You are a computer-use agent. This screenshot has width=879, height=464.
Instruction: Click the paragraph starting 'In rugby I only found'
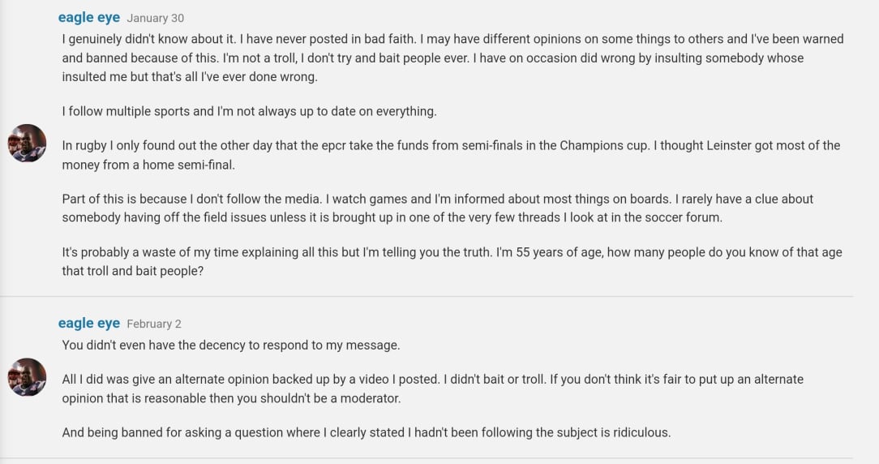[x=451, y=155]
